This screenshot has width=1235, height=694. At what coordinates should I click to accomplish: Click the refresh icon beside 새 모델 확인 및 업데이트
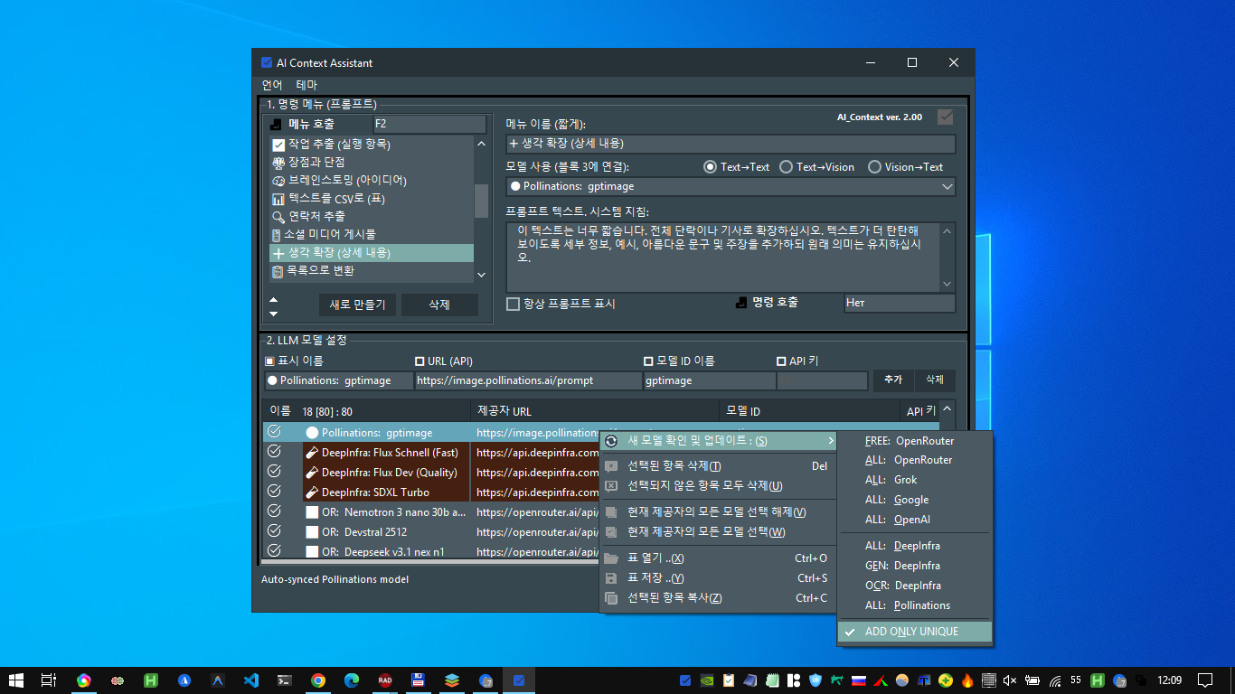point(611,440)
